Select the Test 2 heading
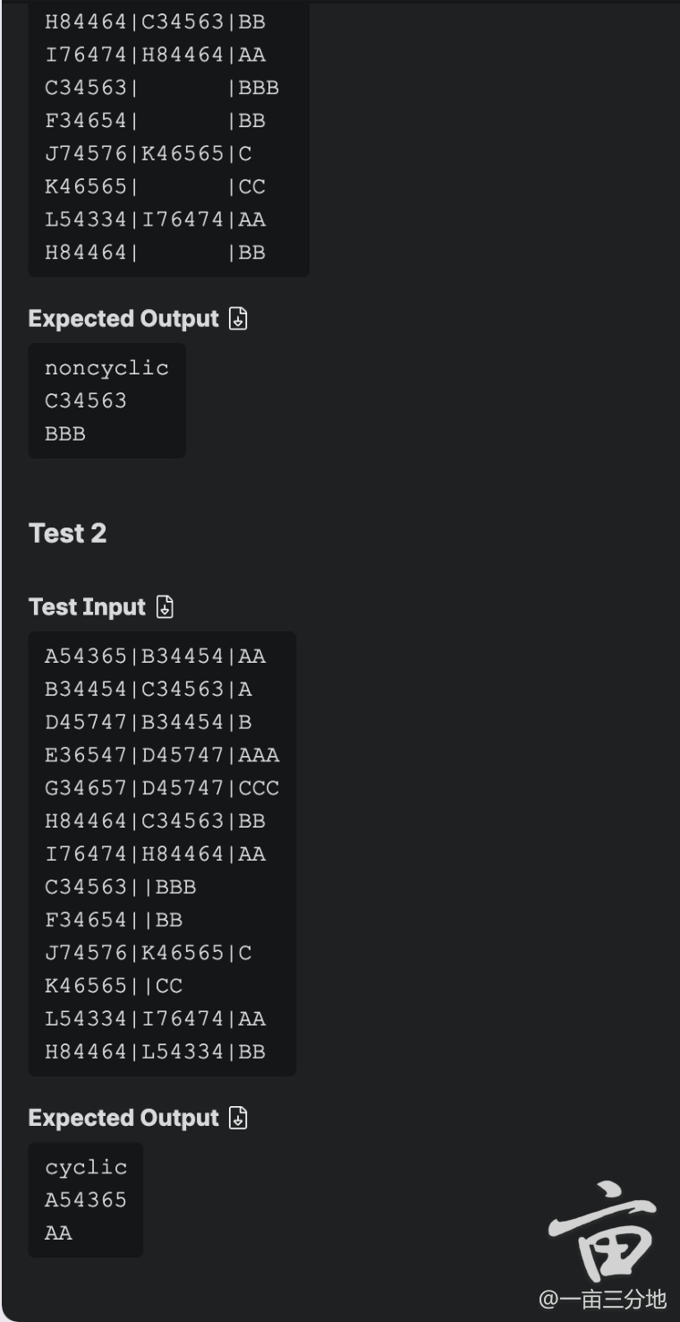Viewport: 680px width, 1322px height. tap(68, 533)
